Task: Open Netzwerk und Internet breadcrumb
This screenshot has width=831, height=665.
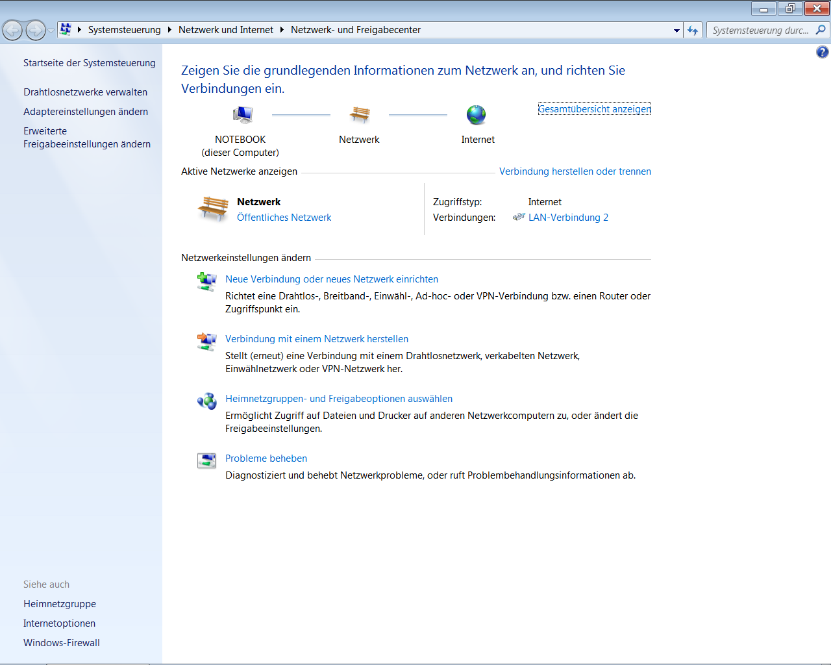Action: [226, 30]
